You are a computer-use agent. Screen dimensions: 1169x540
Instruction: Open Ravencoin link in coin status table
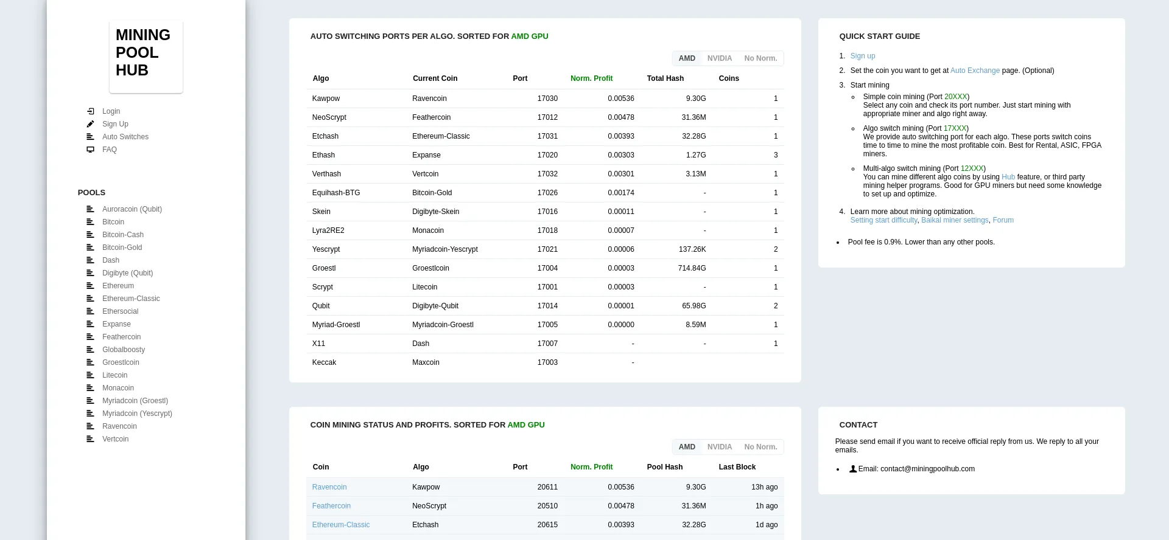[329, 487]
